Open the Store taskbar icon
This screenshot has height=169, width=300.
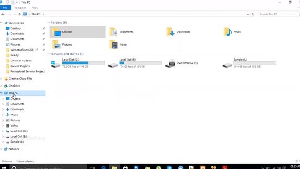[x=125, y=168]
